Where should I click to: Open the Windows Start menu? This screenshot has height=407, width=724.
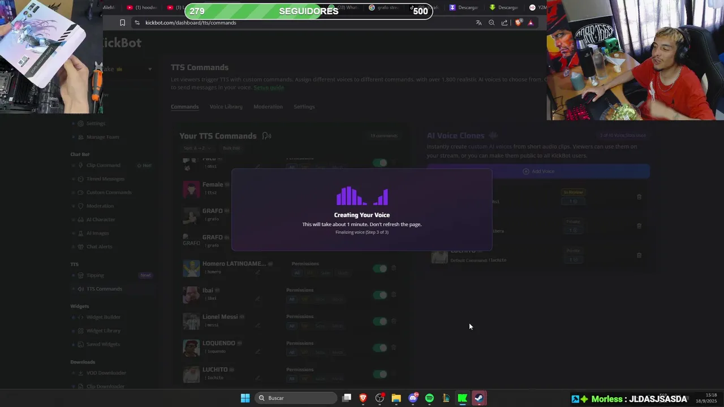245,398
